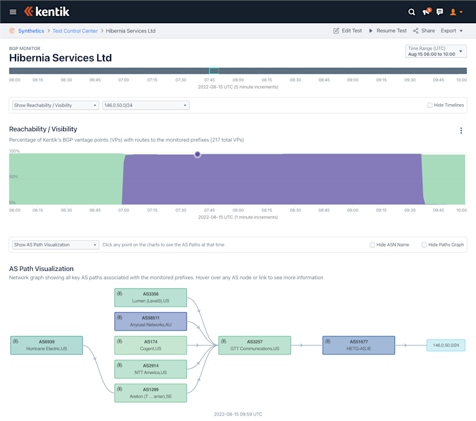
Task: Click the 146.0.50.0/24 prefix node
Action: tap(446, 345)
